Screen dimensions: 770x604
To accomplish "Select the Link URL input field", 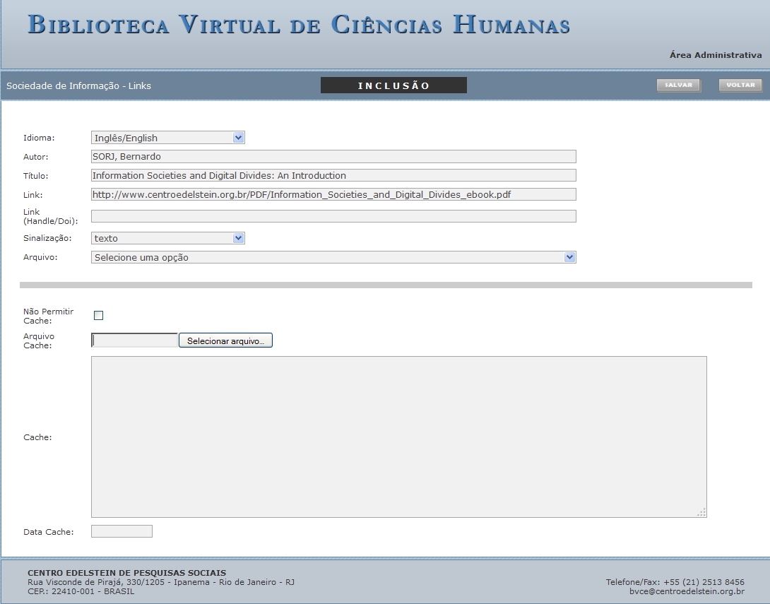I will coord(333,194).
